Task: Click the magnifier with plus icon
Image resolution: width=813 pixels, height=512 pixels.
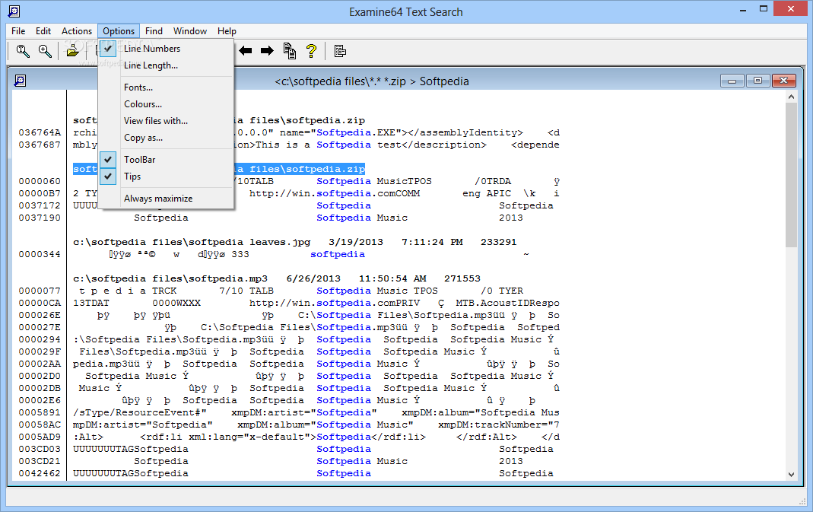Action: 45,51
